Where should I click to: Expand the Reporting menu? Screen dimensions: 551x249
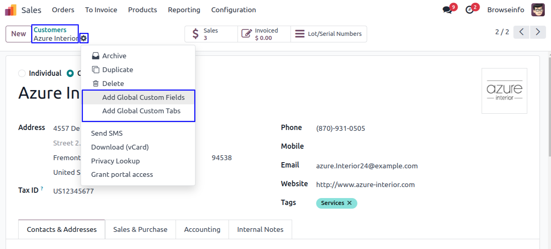[x=184, y=10]
